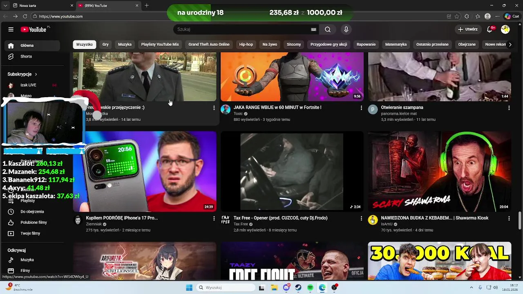Select Ostatnio przesłane chip
The height and width of the screenshot is (294, 523).
432,45
